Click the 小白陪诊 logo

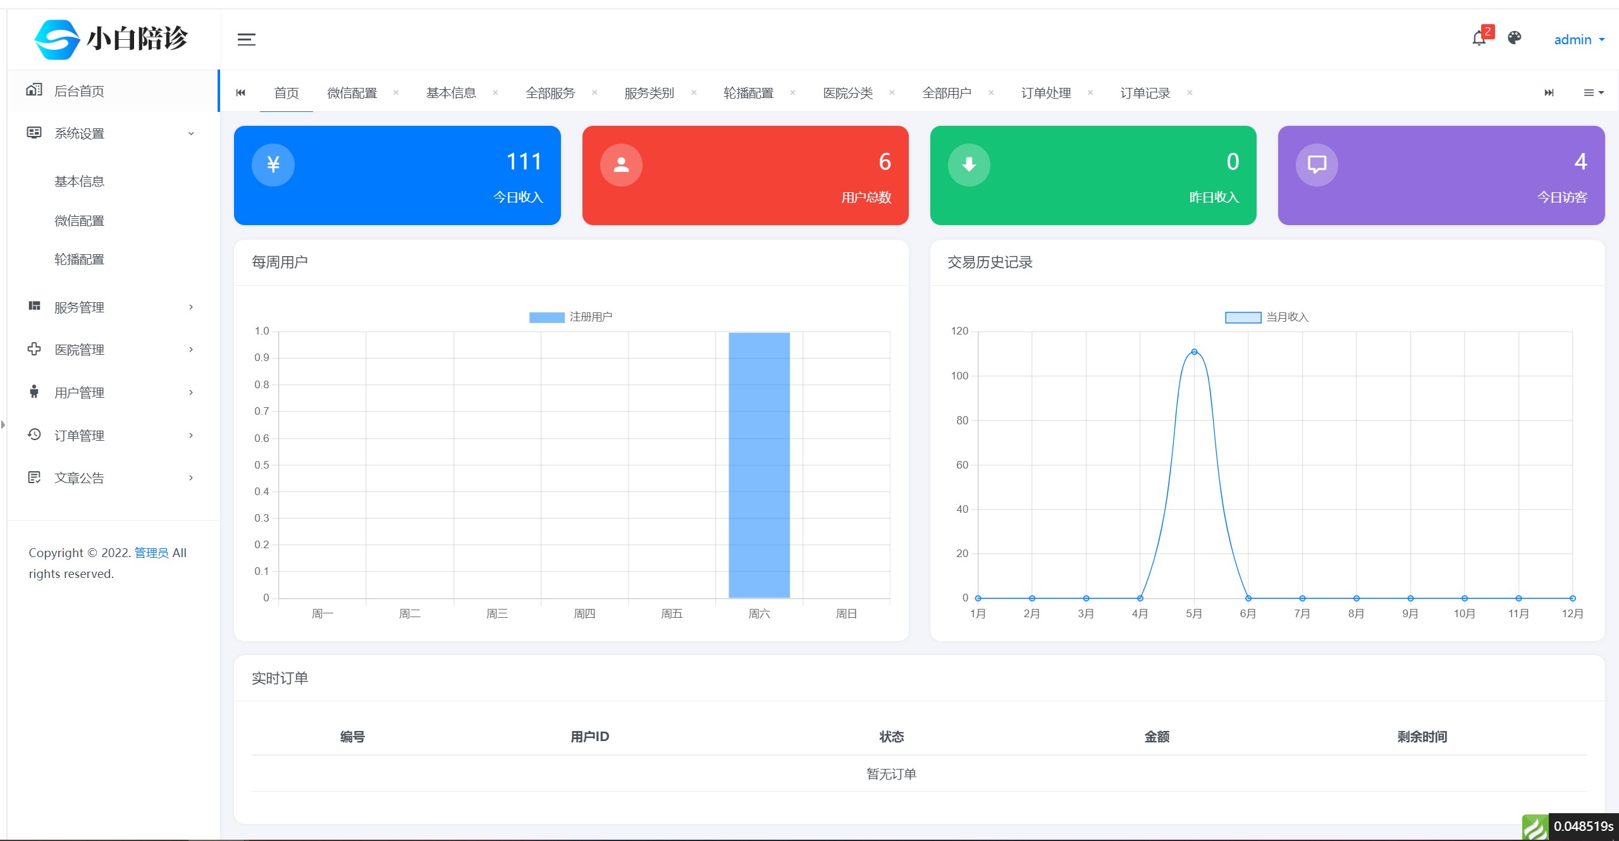point(111,39)
